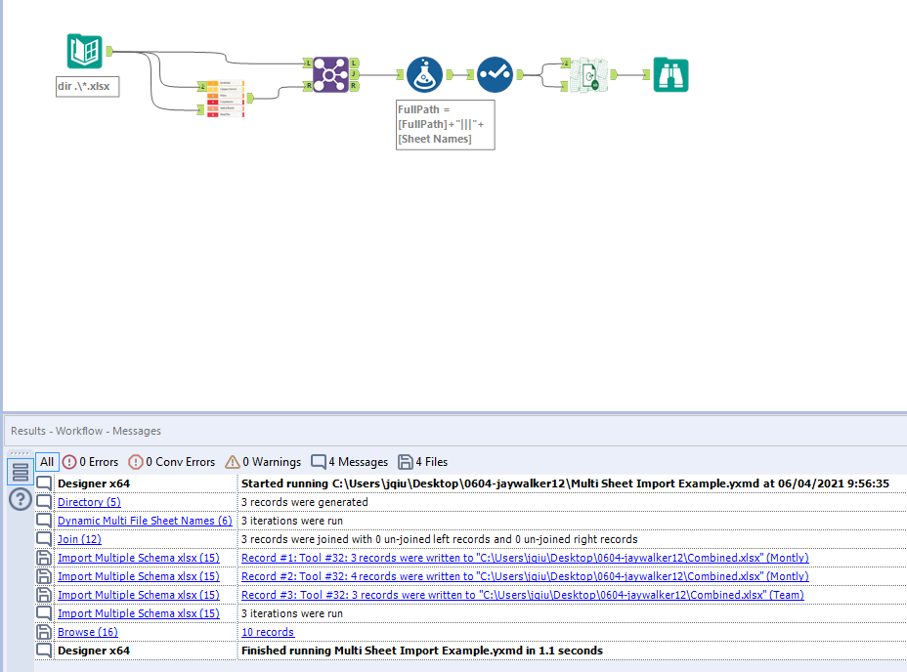Click the '3 records were generated' message

(x=305, y=502)
